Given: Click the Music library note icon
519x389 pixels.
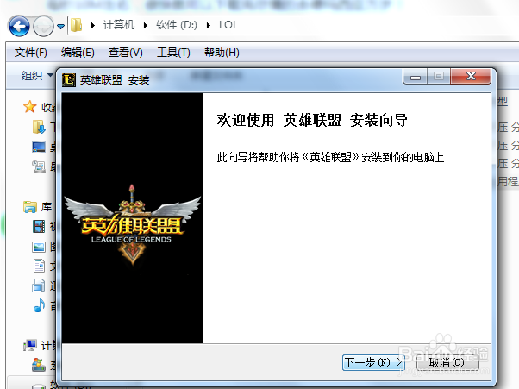Looking at the screenshot, I should 39,305.
